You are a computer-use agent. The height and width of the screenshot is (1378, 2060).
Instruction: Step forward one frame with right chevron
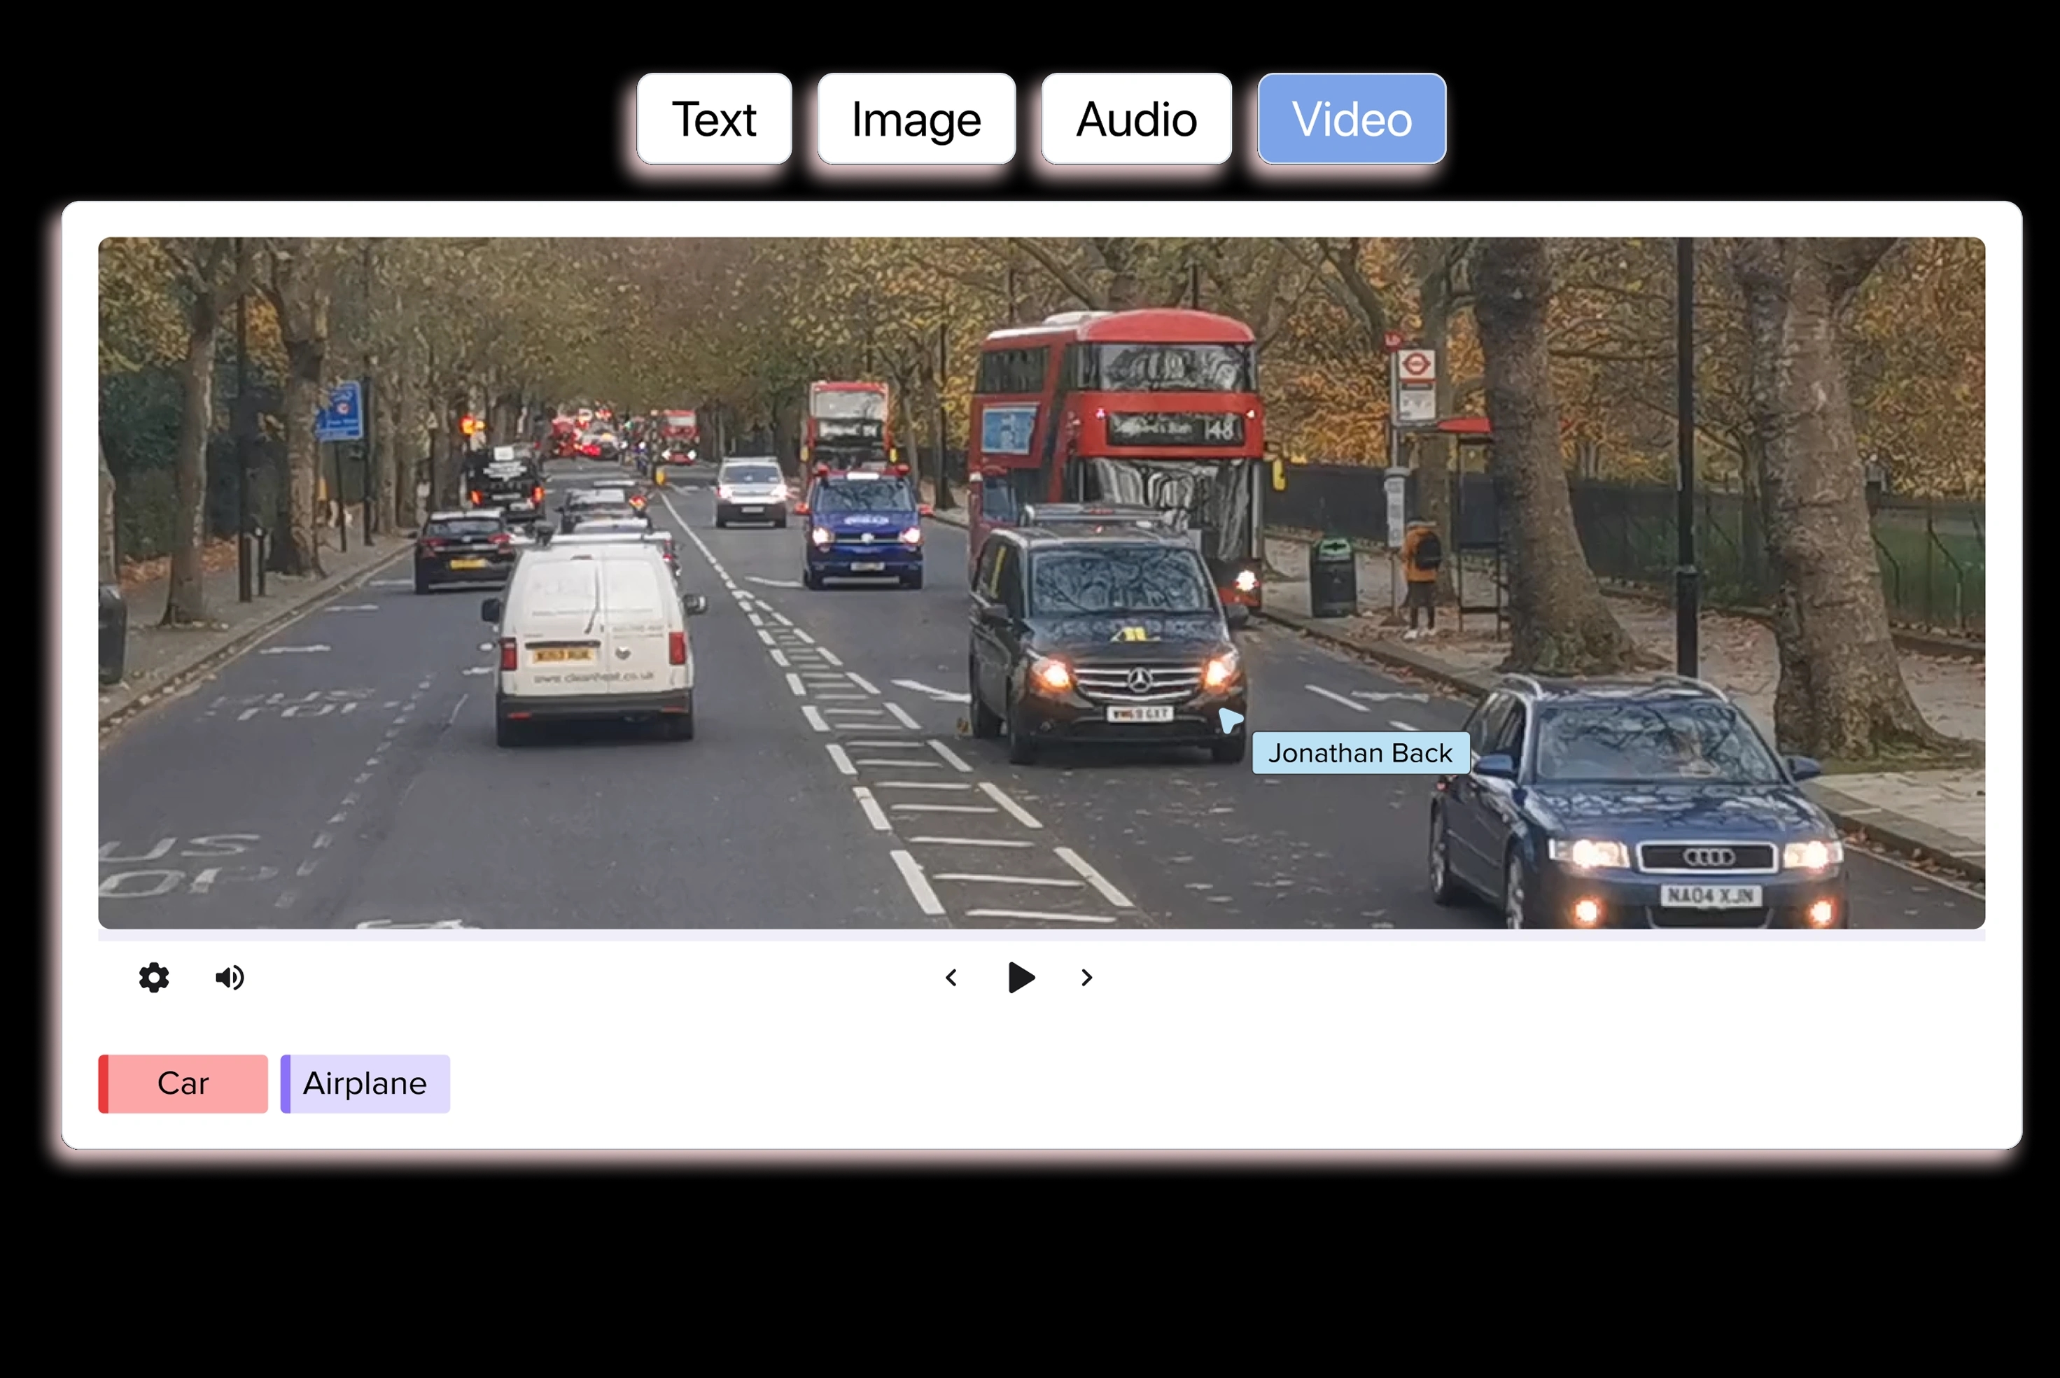[x=1086, y=977]
